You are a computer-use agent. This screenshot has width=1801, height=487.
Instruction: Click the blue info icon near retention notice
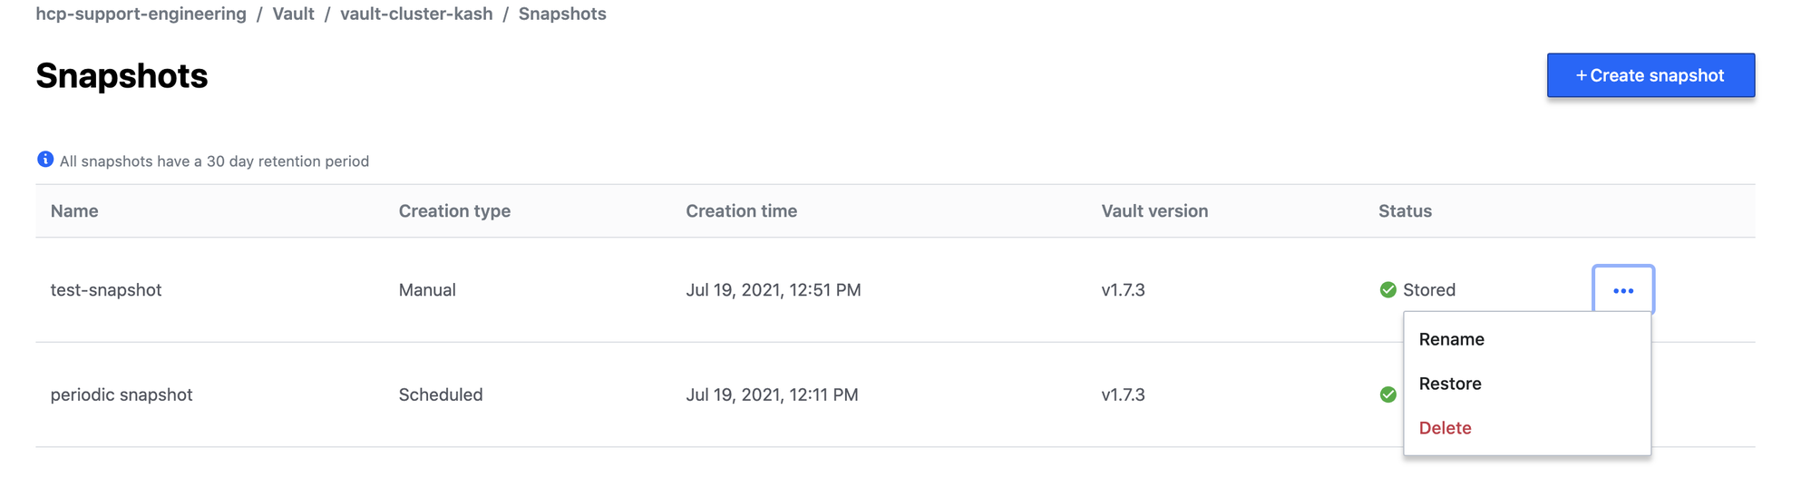click(x=45, y=160)
